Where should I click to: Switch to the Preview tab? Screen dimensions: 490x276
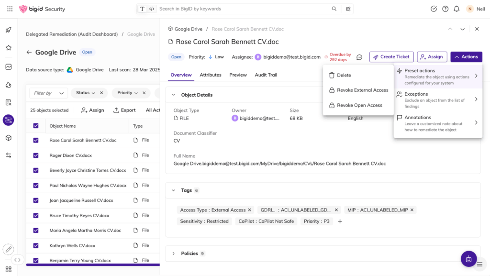(x=238, y=75)
